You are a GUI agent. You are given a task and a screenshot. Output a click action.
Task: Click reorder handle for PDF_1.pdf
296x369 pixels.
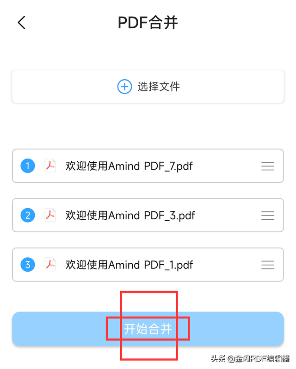(x=268, y=265)
